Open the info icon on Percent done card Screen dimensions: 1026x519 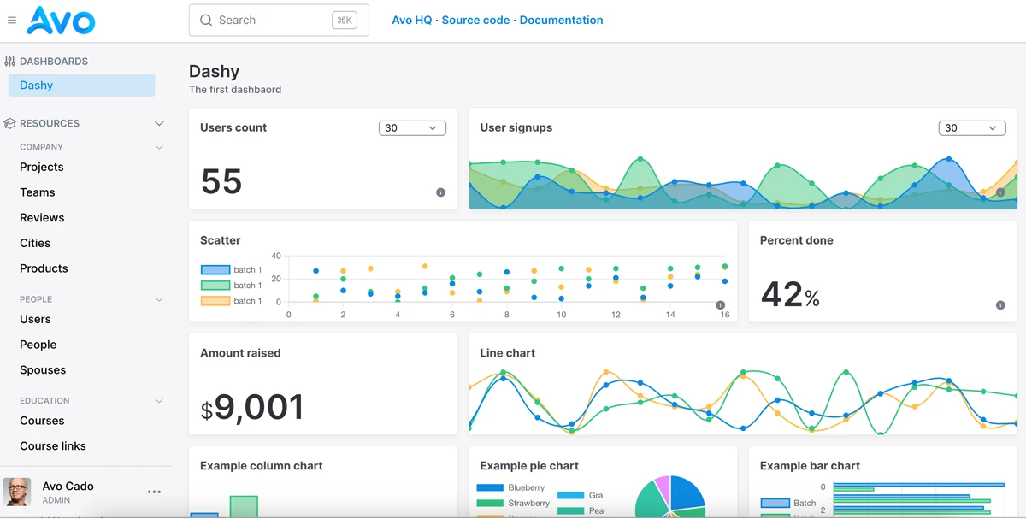tap(1000, 305)
